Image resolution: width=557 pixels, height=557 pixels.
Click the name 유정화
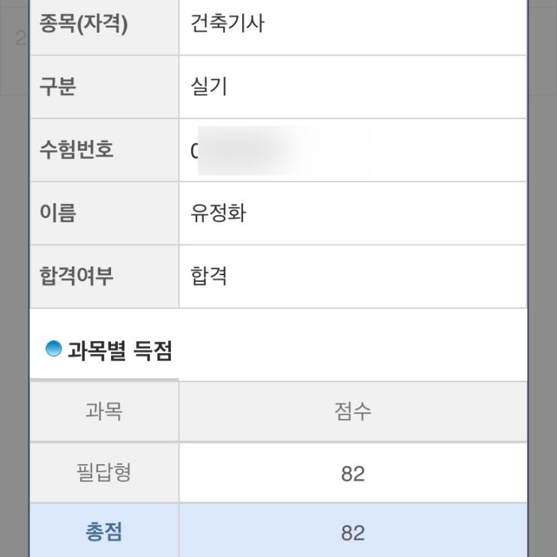pyautogui.click(x=218, y=214)
